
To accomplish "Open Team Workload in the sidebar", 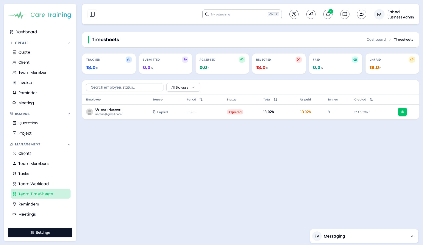I will click(x=33, y=184).
